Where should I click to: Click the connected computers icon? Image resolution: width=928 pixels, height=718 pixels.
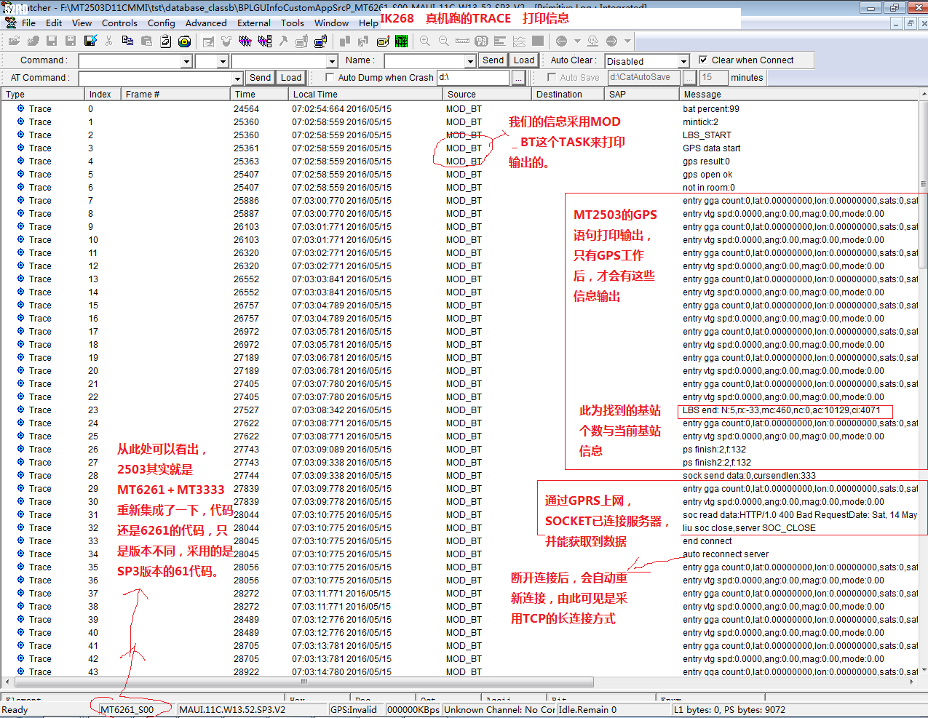(320, 41)
